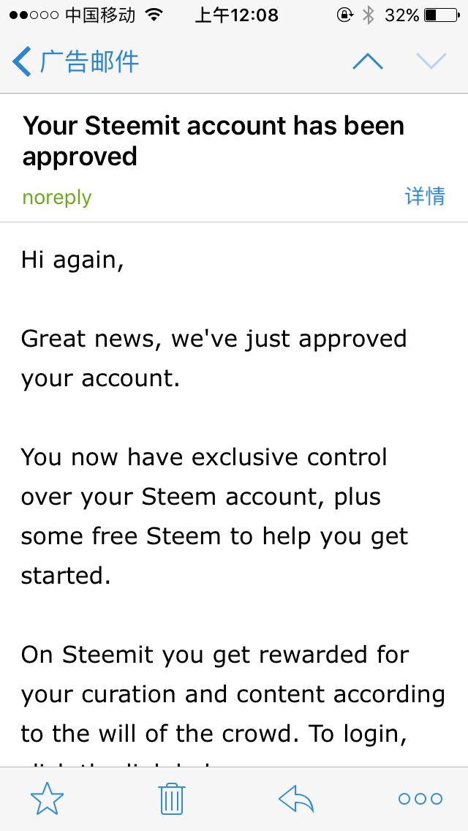This screenshot has width=468, height=831.
Task: Open the more options menu (three circles)
Action: click(420, 799)
